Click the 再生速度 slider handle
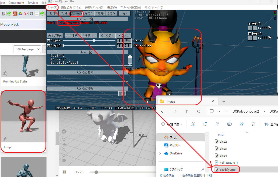 click(x=63, y=46)
